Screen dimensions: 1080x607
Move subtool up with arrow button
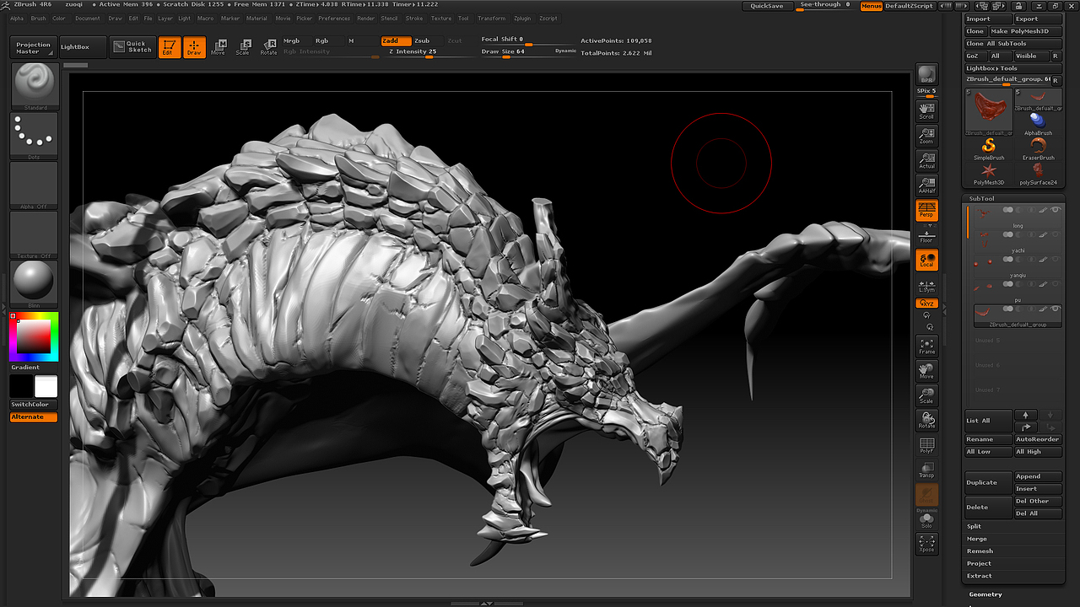(1025, 415)
